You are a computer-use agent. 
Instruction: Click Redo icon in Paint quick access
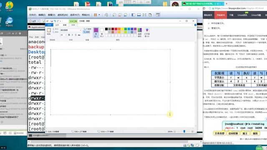pos(58,21)
